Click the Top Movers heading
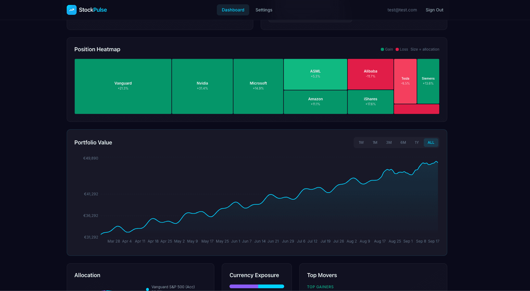 tap(322, 275)
